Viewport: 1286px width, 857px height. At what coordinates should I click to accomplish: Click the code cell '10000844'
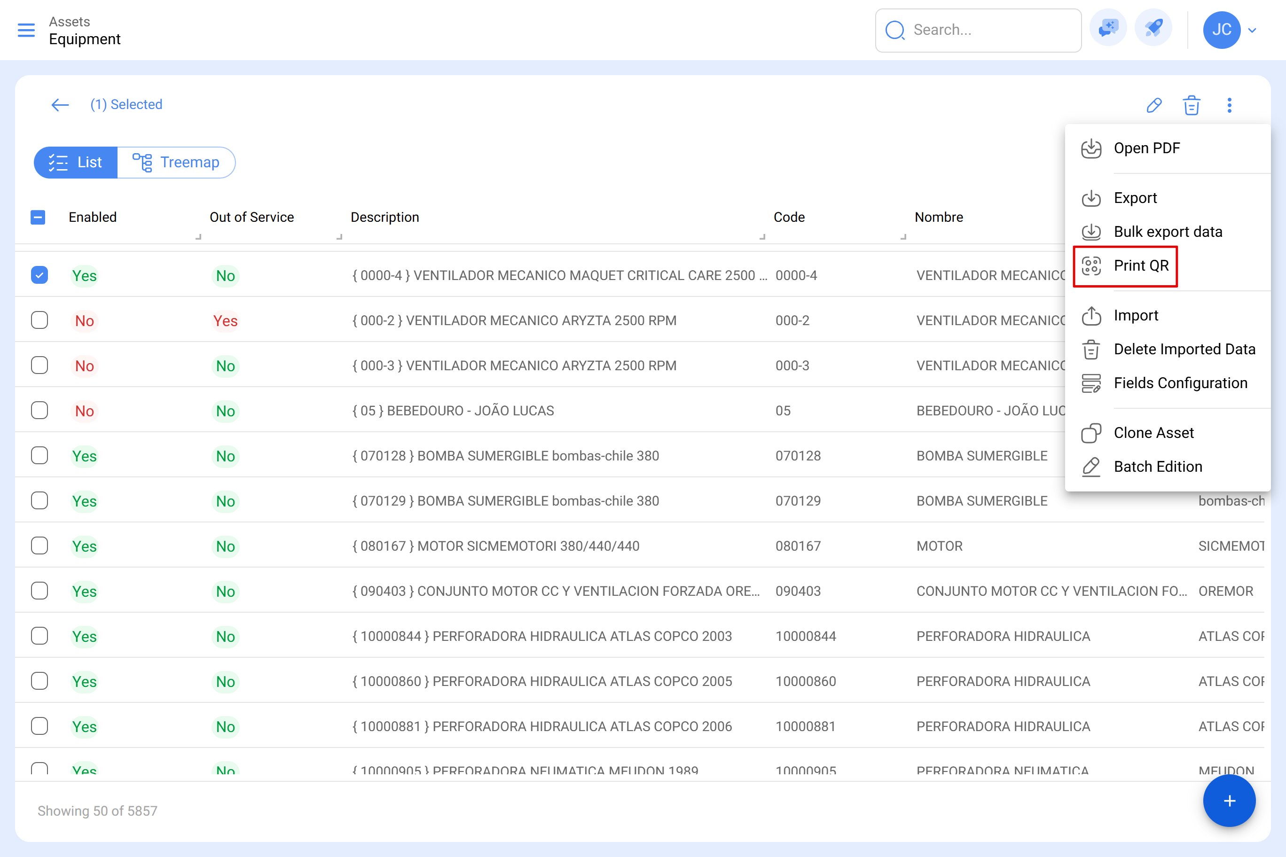805,636
